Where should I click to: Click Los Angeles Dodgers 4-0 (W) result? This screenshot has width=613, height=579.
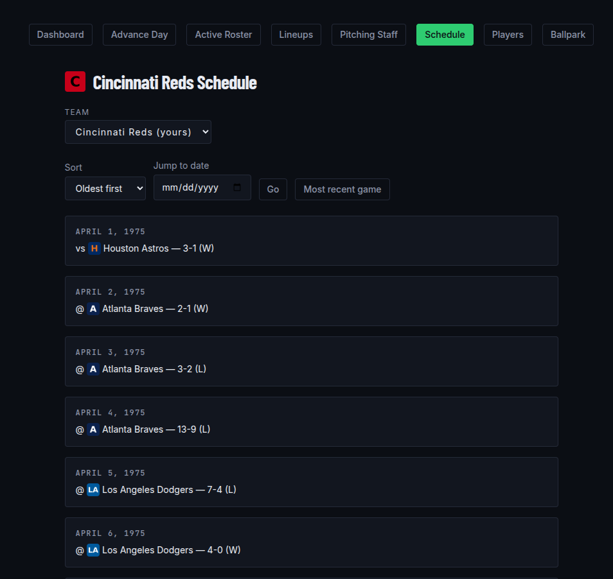pos(171,550)
